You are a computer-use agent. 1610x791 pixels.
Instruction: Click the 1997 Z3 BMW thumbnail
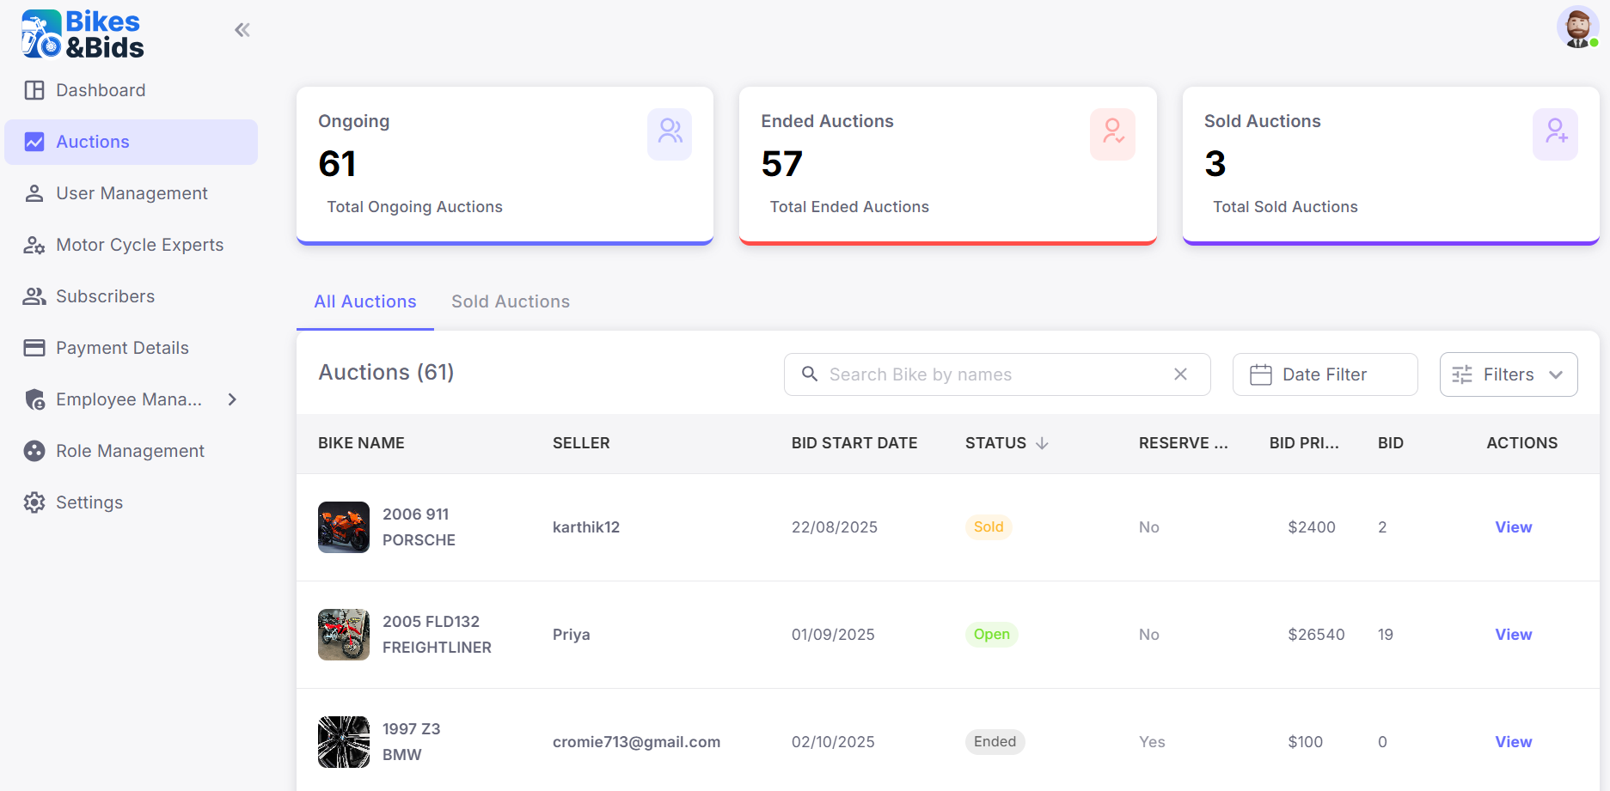pos(344,742)
